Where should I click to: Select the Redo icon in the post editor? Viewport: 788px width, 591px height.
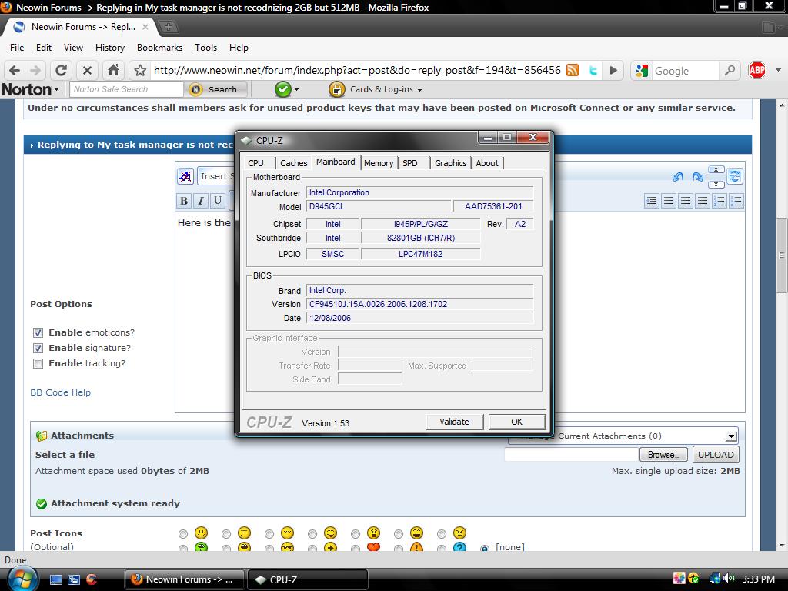tap(697, 176)
